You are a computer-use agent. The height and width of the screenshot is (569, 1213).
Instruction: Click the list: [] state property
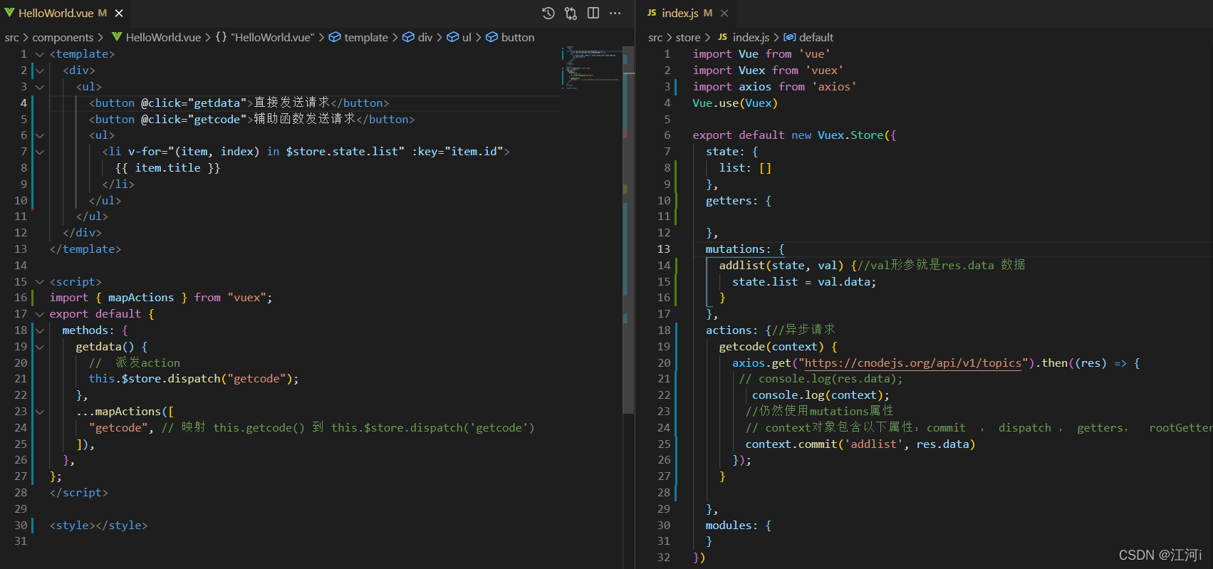[745, 168]
